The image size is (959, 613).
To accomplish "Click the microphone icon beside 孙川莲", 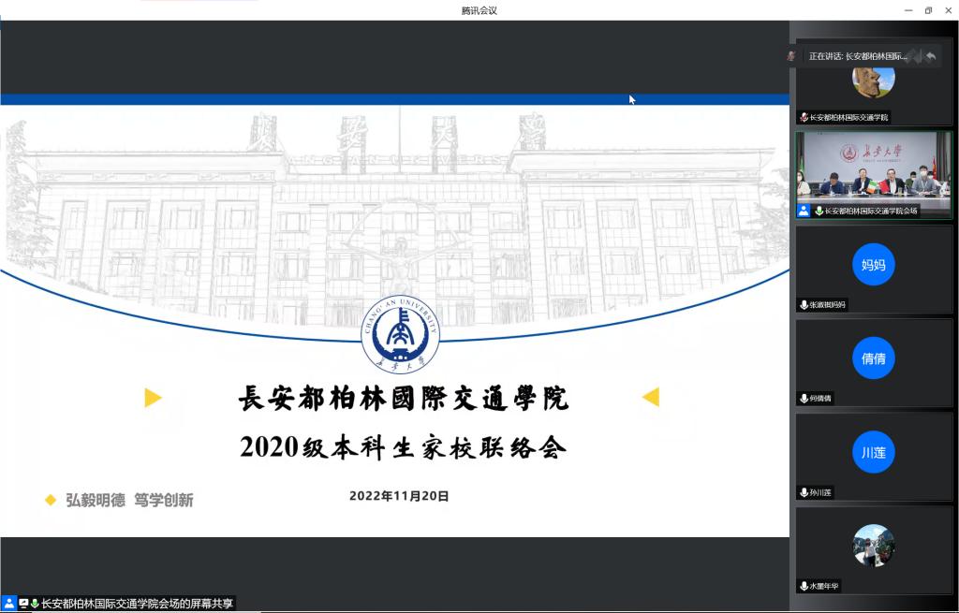I will pyautogui.click(x=804, y=493).
